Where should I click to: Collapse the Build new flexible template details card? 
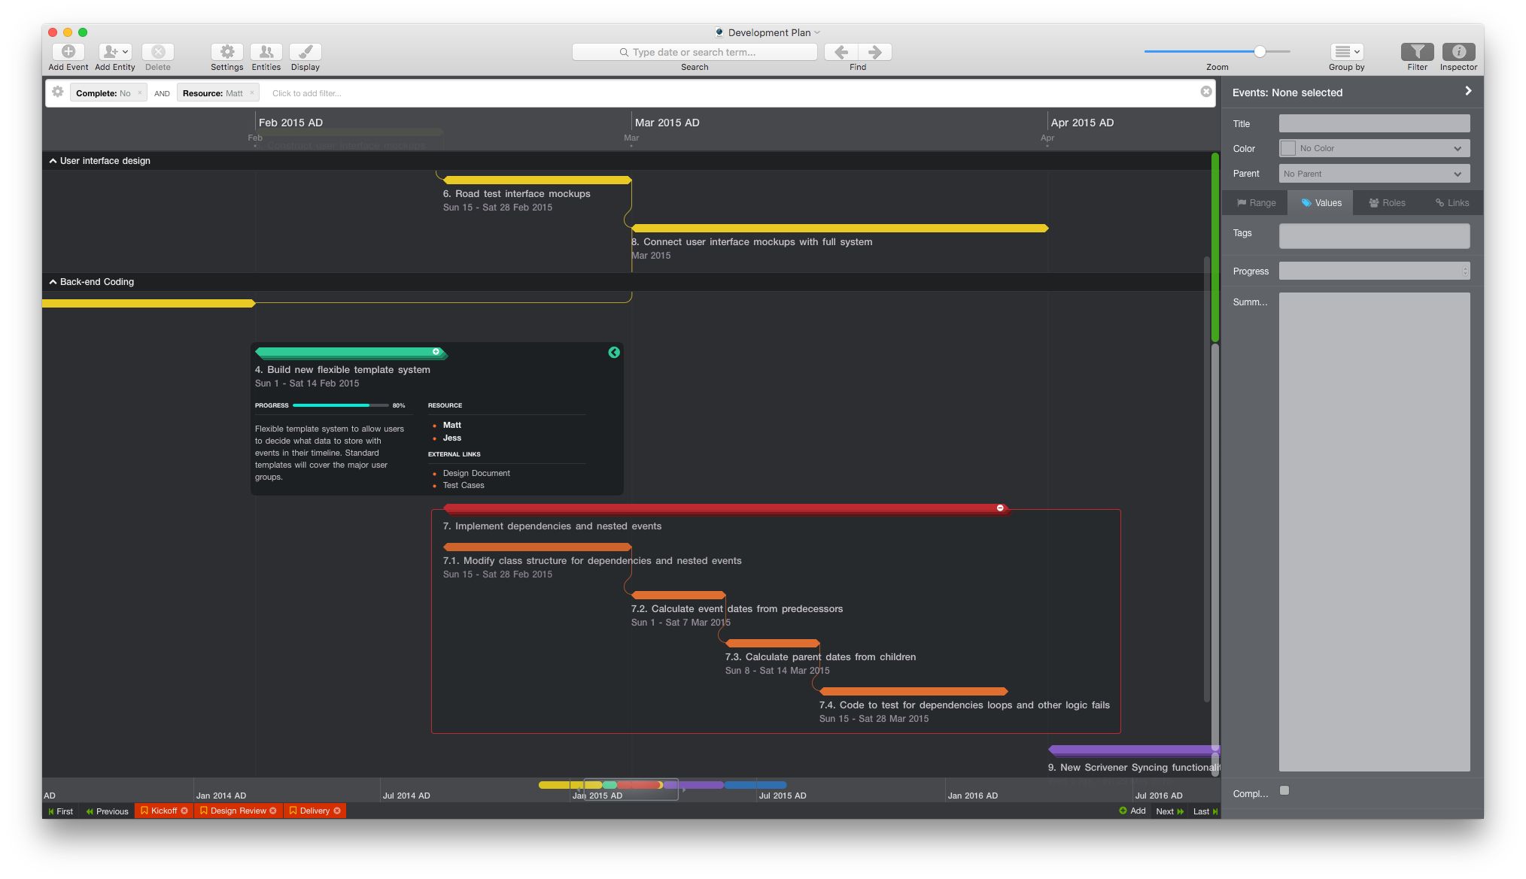tap(614, 353)
